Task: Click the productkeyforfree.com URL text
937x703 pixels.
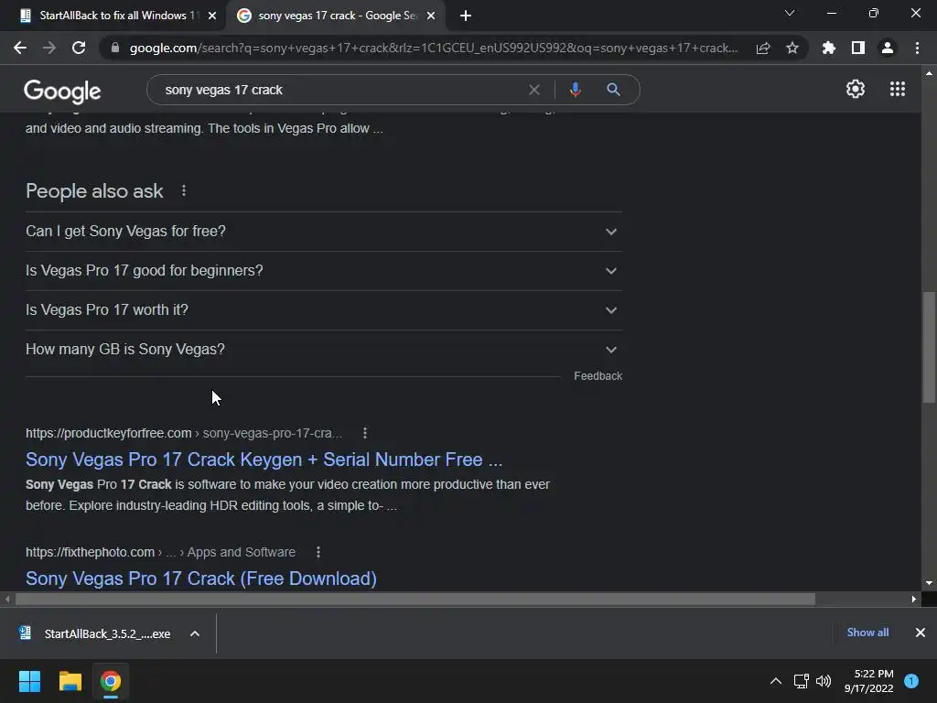Action: 108,433
